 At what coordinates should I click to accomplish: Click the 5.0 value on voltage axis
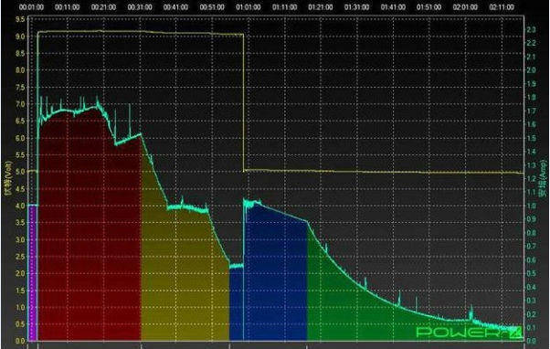click(20, 172)
